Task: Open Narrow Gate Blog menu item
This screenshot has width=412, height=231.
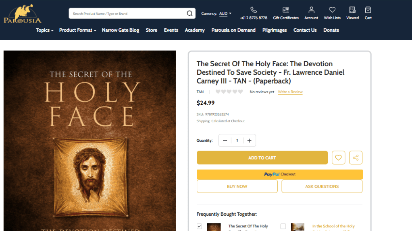Action: click(x=121, y=30)
